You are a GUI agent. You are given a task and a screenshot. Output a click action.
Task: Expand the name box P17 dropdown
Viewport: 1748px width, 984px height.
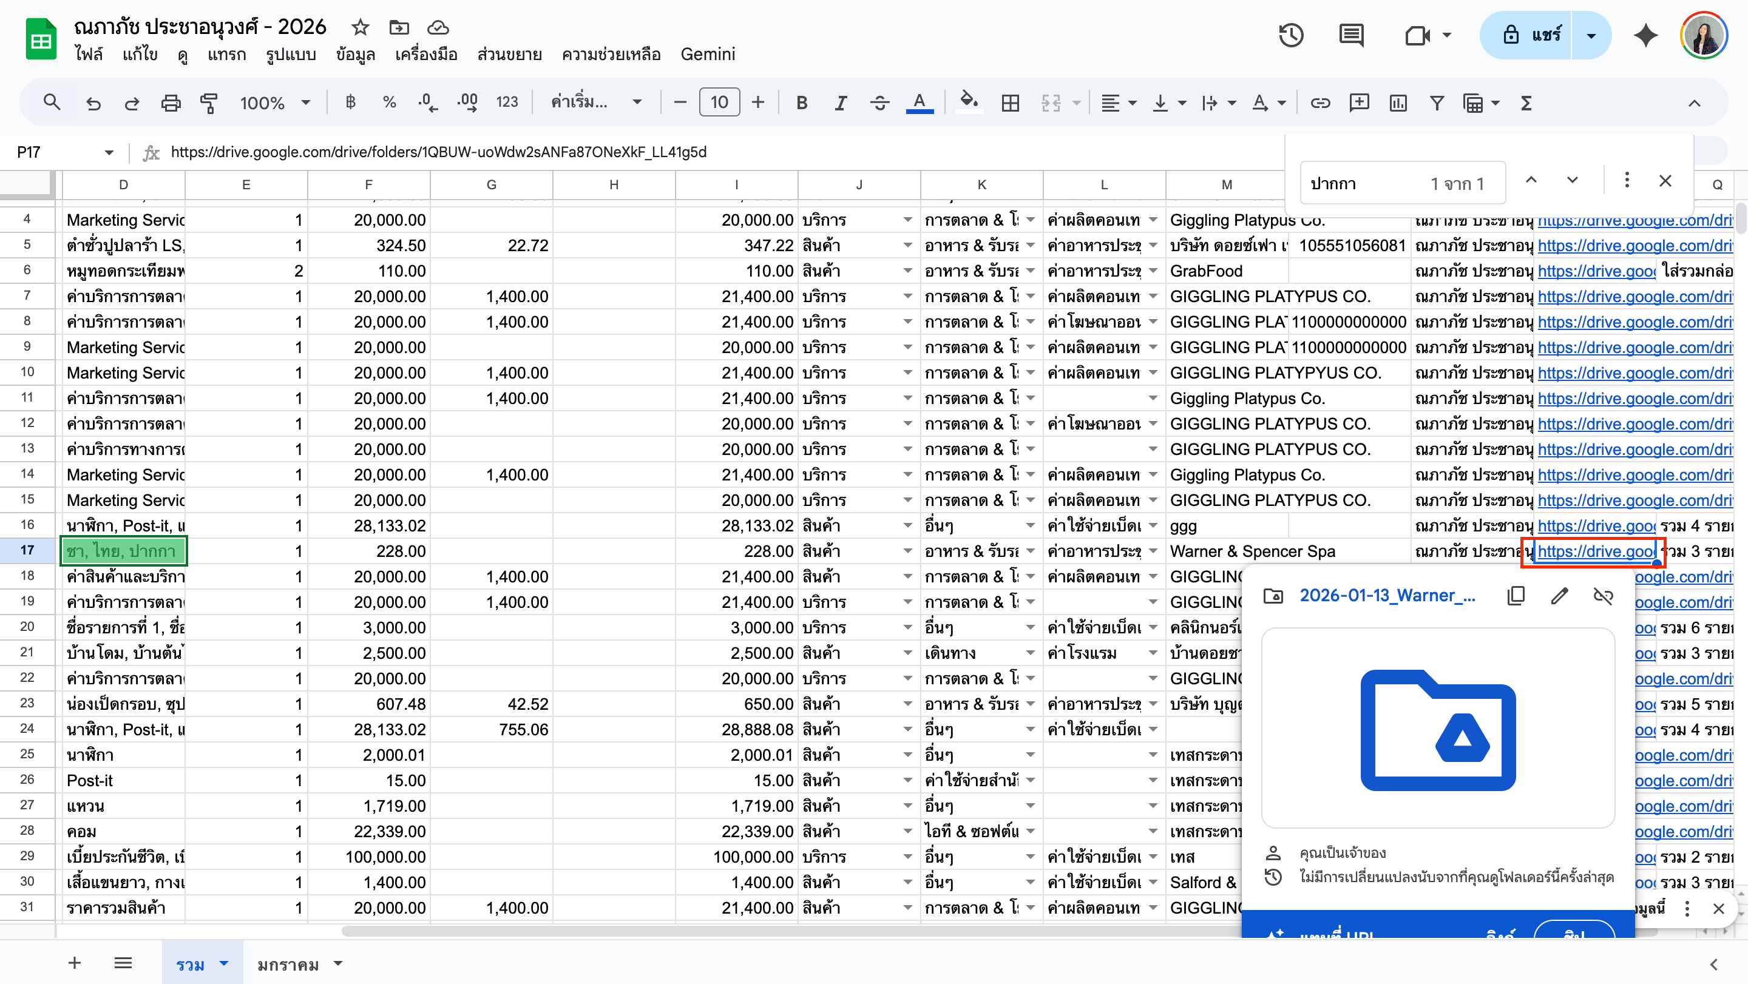[109, 153]
